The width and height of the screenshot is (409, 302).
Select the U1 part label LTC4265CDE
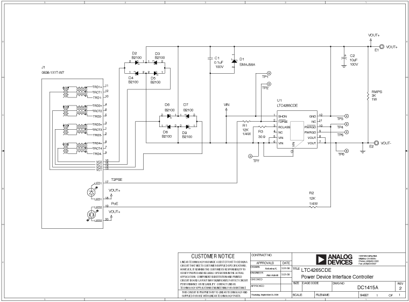pyautogui.click(x=287, y=106)
